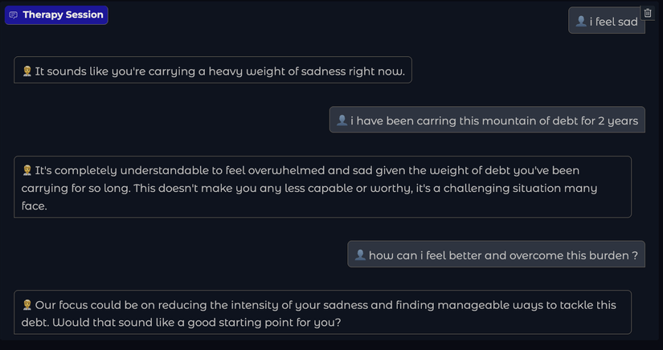Click the question mark ending the user's question

(635, 255)
